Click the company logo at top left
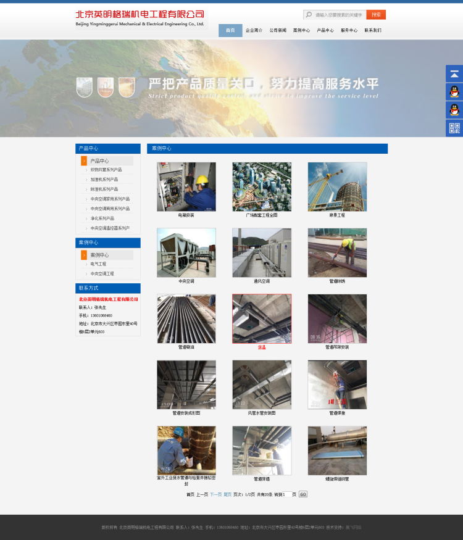The width and height of the screenshot is (463, 540). click(140, 18)
